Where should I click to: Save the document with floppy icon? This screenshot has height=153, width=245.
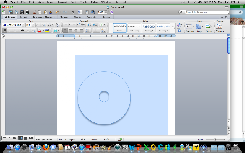22,12
